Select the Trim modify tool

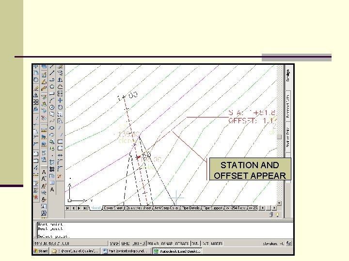click(x=60, y=128)
